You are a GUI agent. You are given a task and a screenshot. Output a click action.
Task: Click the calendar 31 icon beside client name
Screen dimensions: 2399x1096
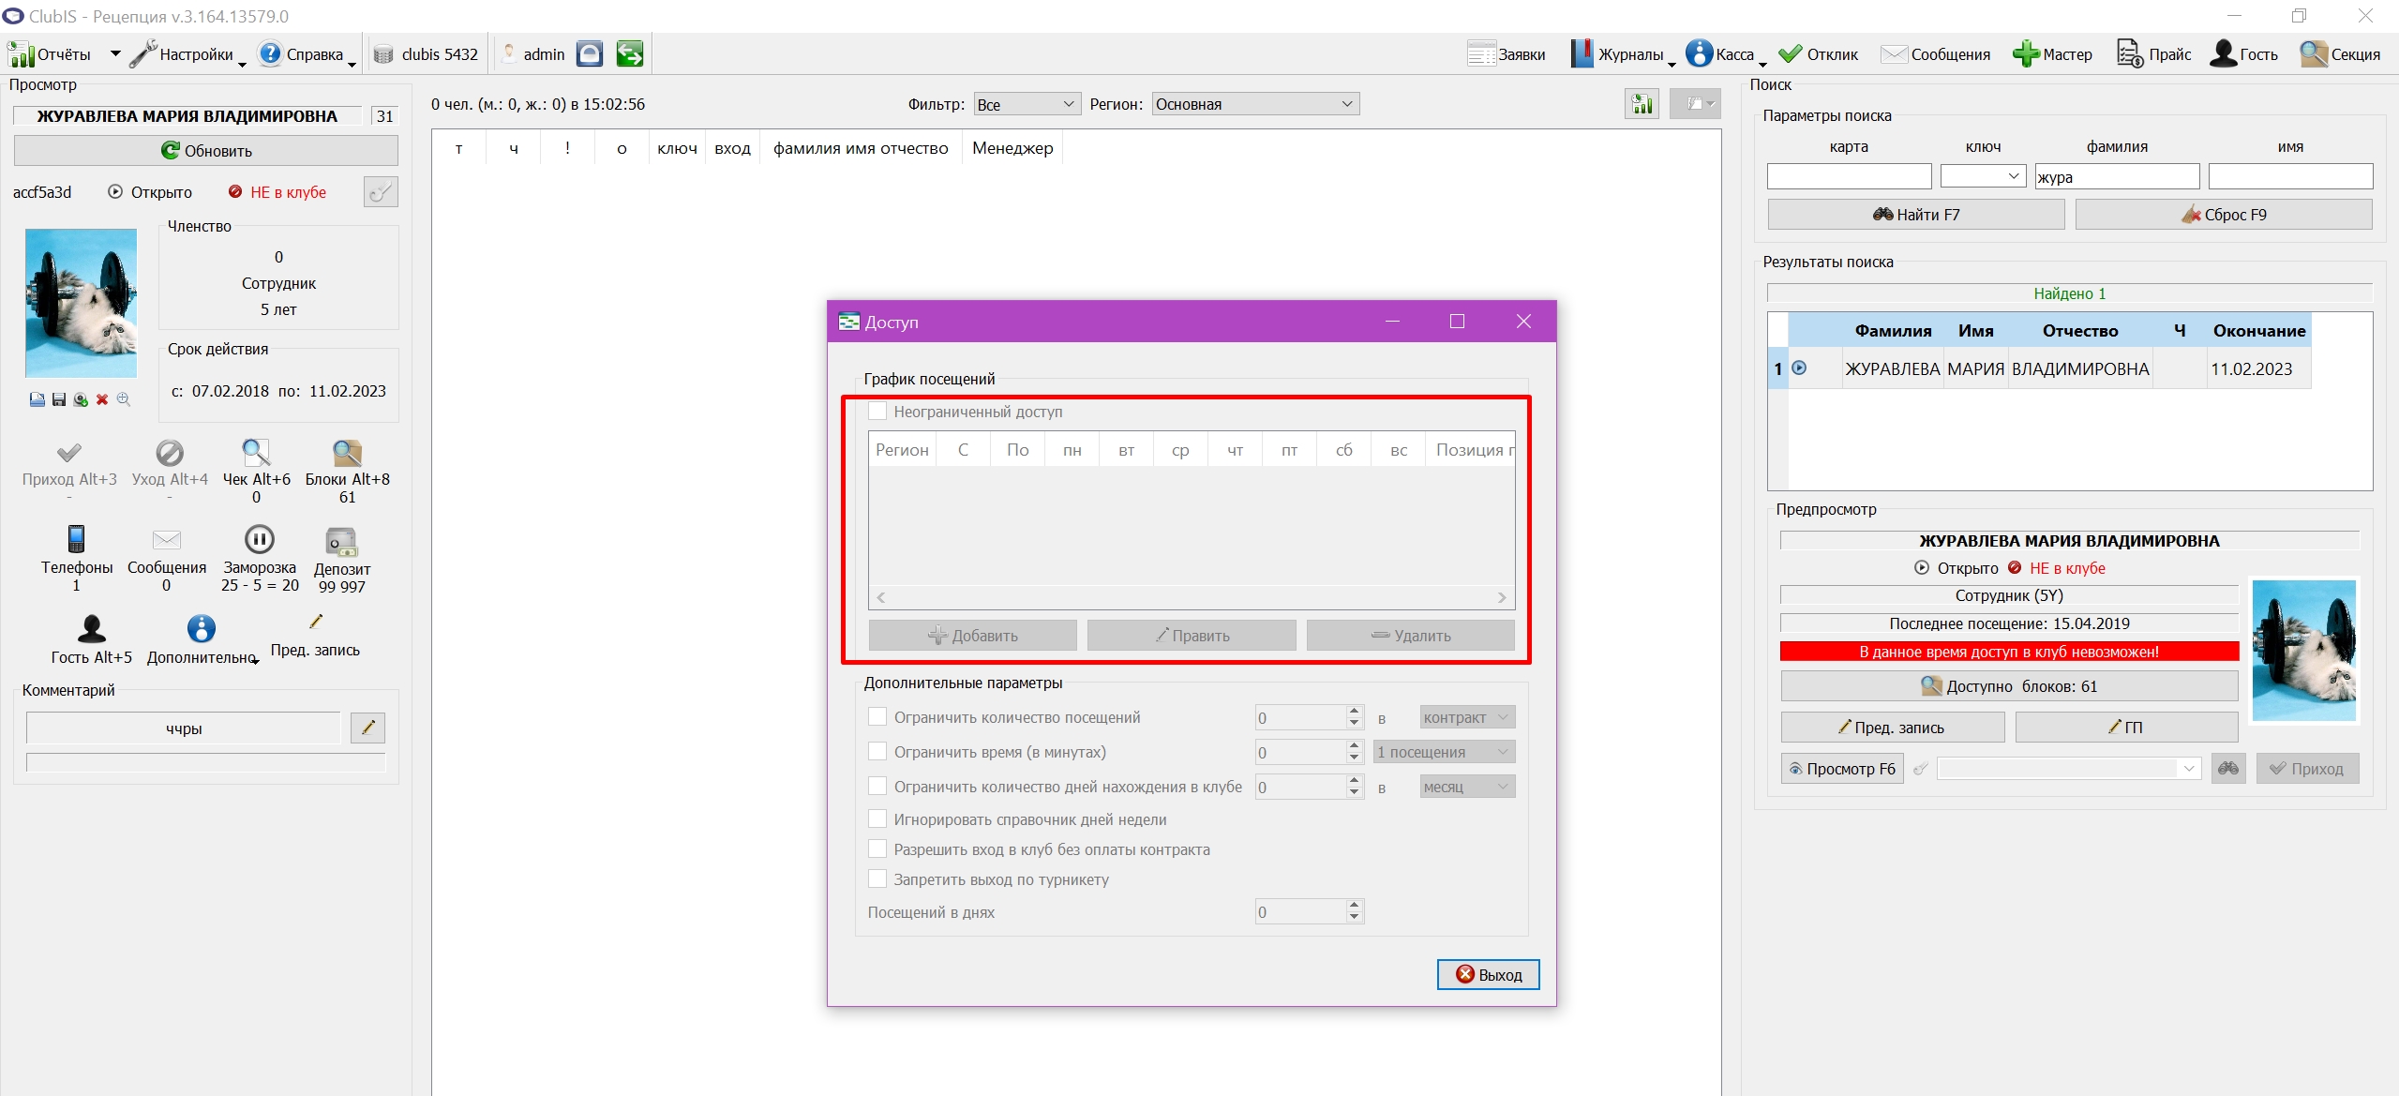[384, 115]
